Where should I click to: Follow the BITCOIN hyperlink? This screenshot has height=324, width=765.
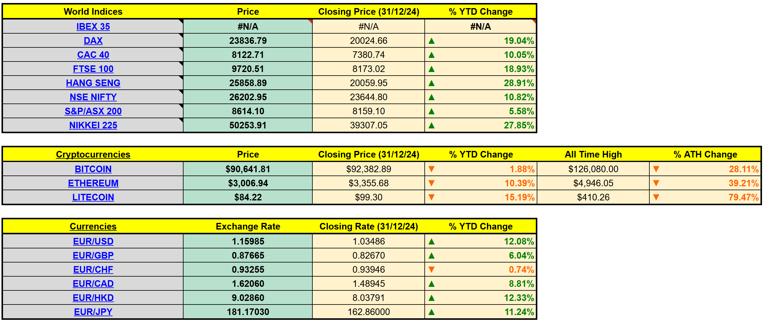pyautogui.click(x=93, y=169)
